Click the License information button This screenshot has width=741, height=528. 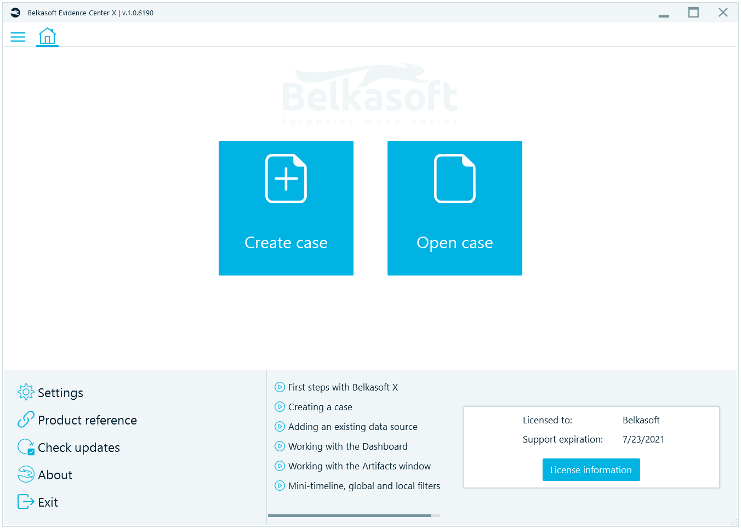pyautogui.click(x=591, y=470)
